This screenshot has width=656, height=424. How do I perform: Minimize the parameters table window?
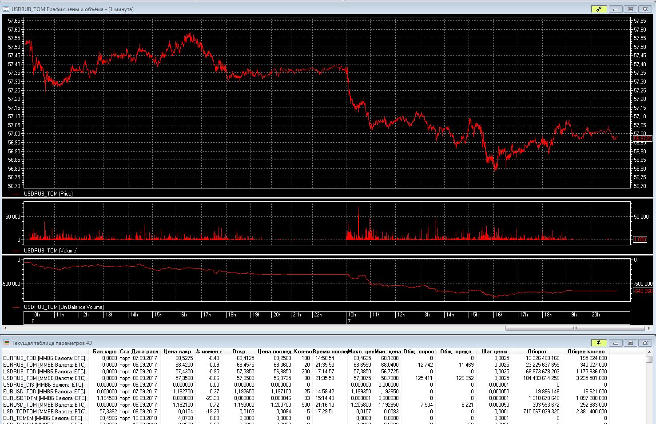(x=616, y=343)
